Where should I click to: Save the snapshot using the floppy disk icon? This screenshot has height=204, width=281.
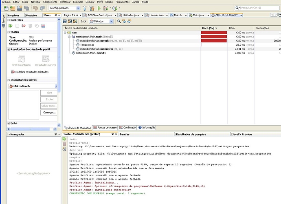(65, 21)
